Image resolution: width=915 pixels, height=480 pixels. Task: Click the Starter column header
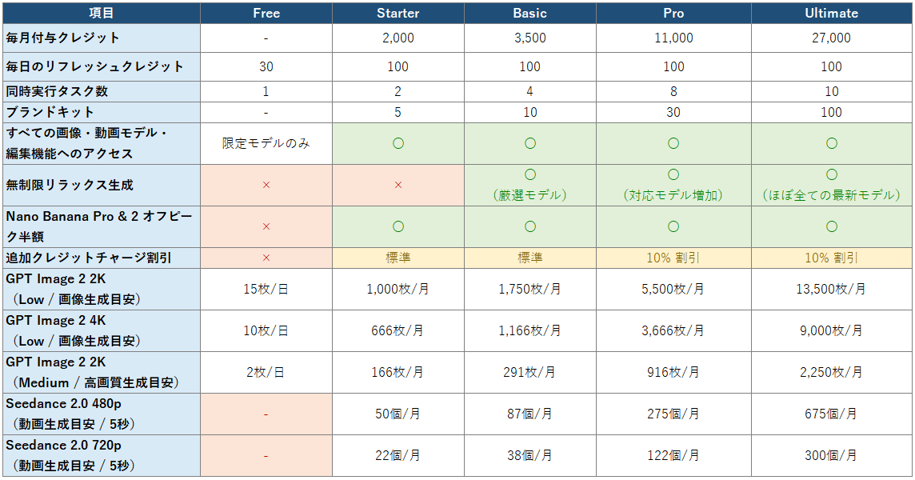(398, 13)
